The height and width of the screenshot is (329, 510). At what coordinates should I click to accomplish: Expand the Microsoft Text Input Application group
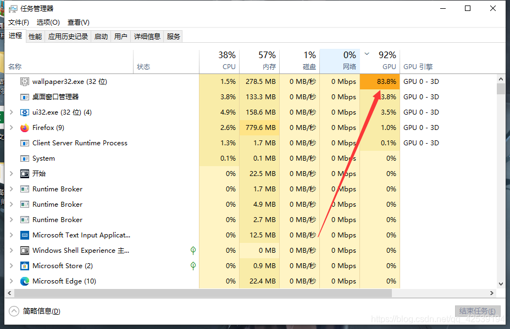[12, 235]
